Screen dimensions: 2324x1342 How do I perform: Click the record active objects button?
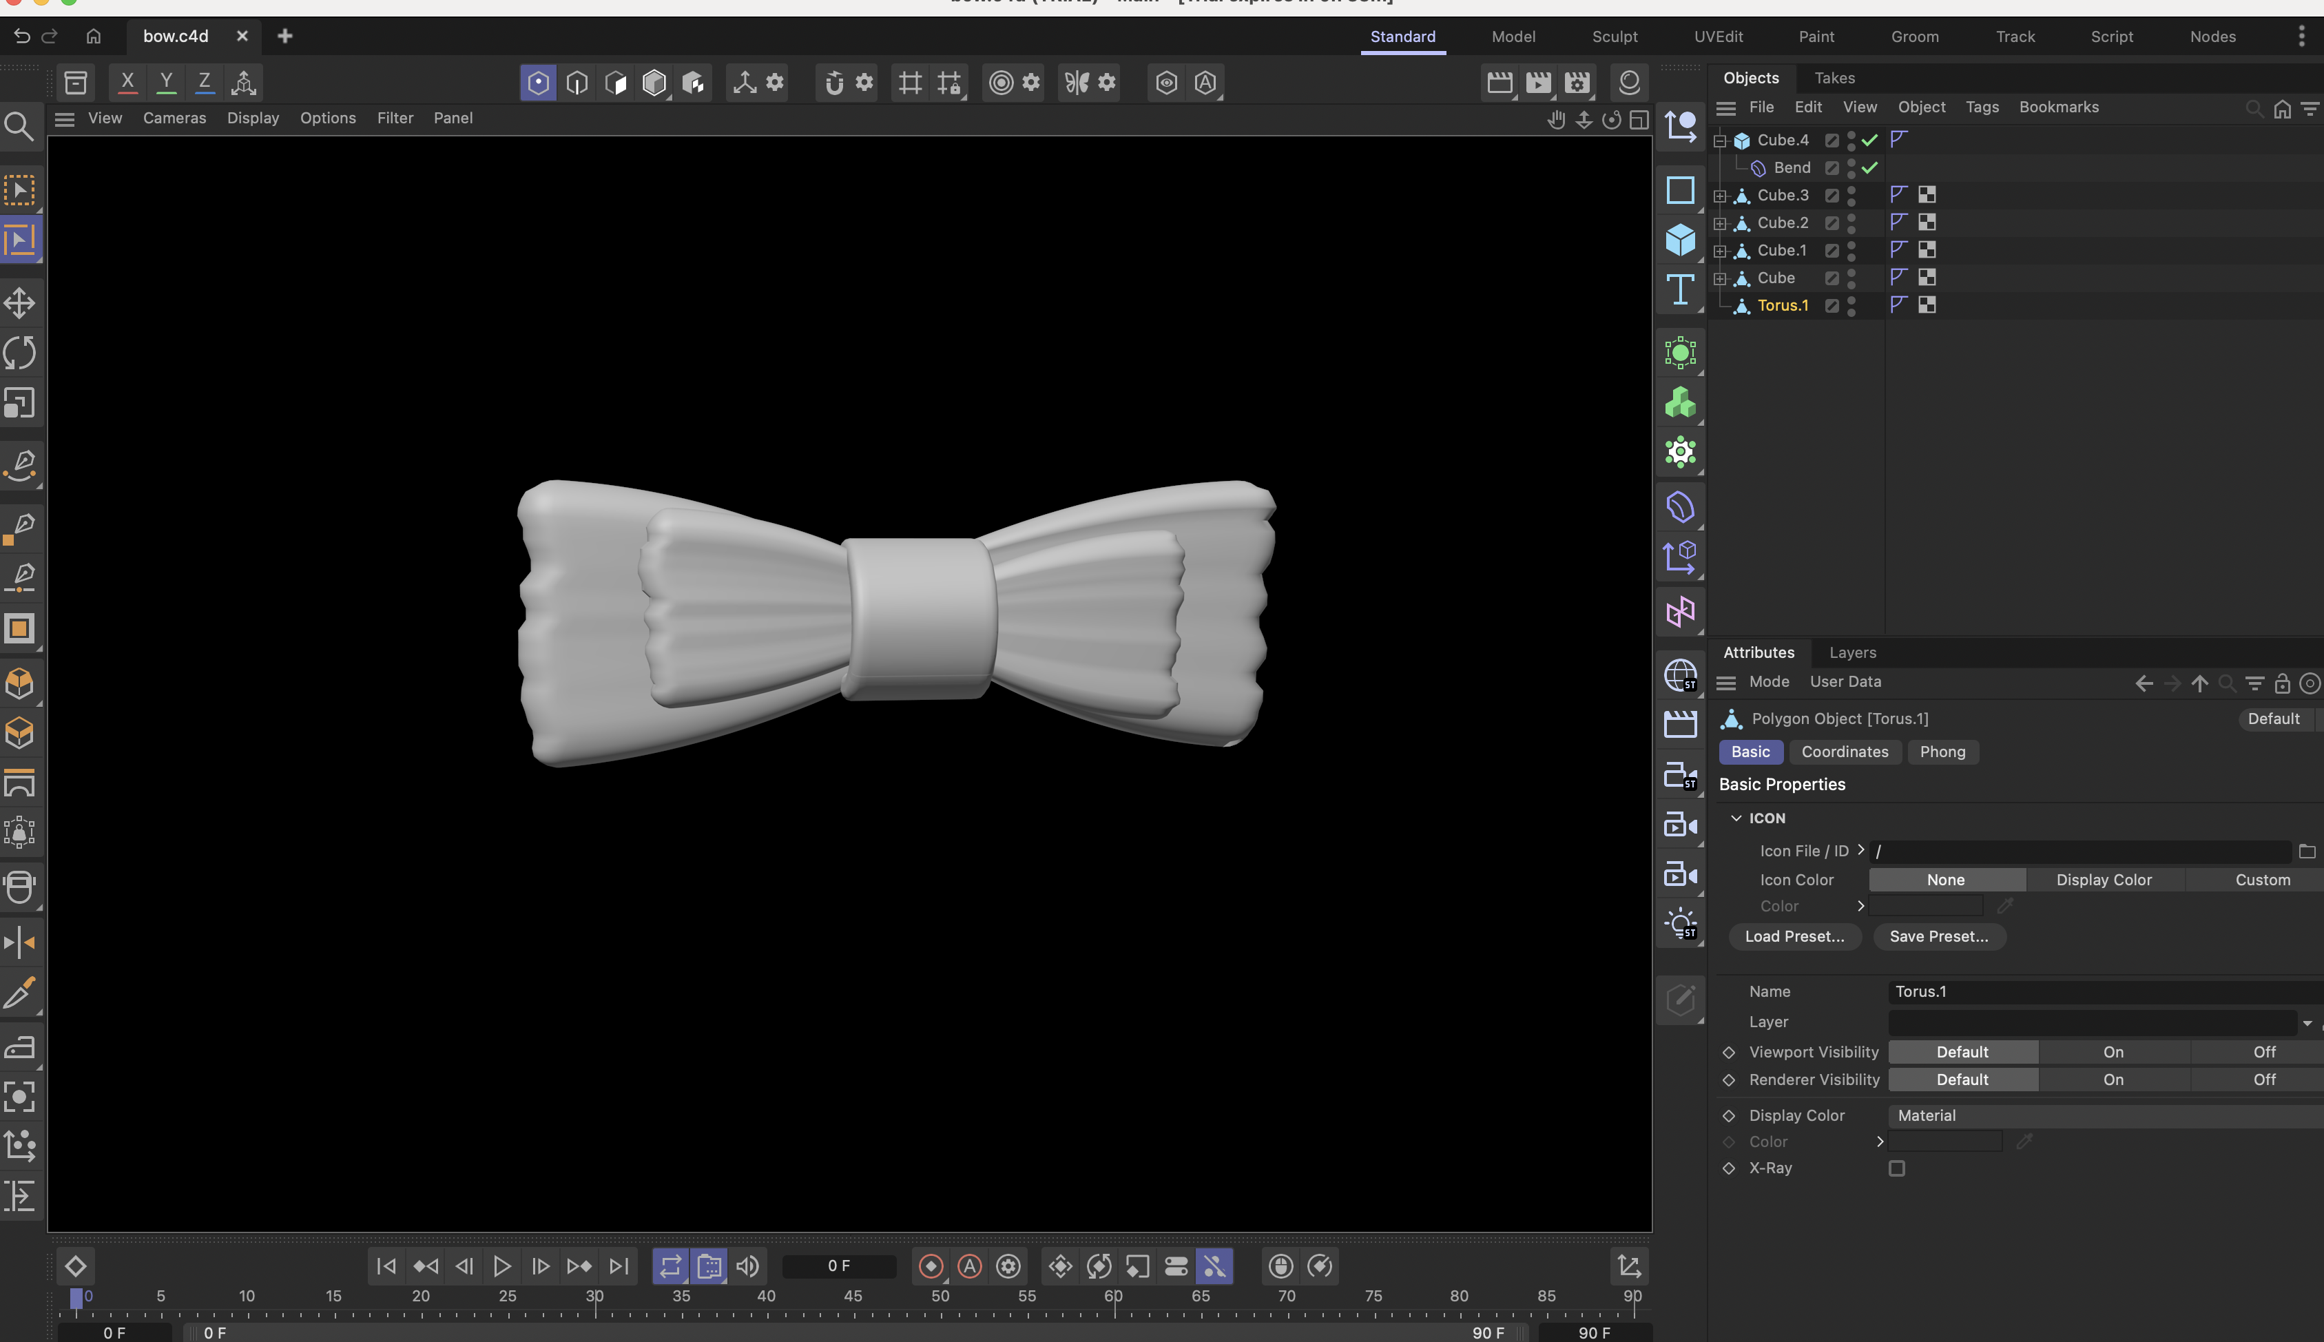(x=931, y=1266)
